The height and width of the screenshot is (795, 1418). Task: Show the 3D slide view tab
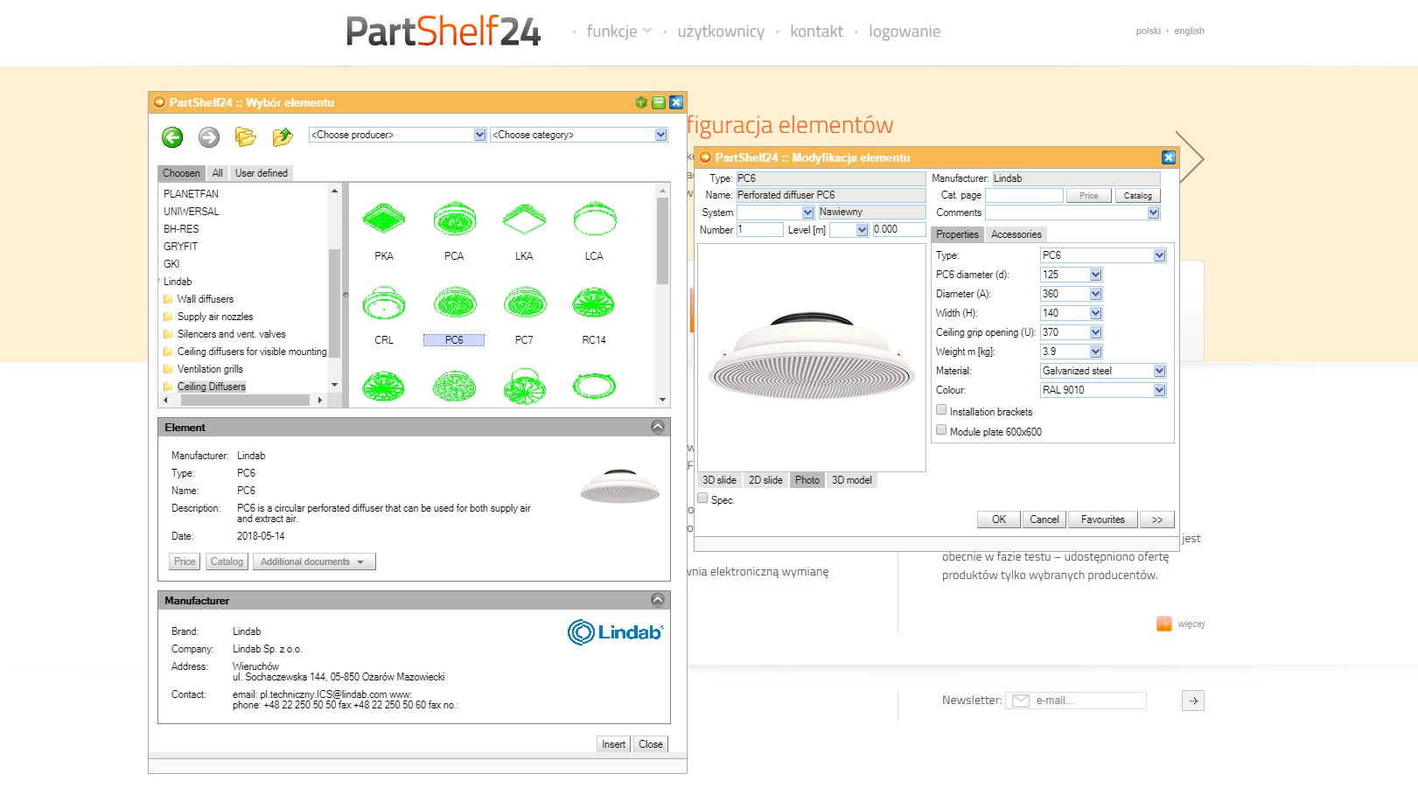pyautogui.click(x=719, y=480)
